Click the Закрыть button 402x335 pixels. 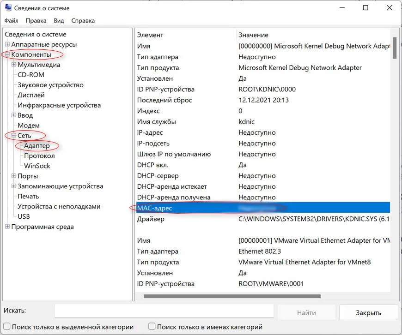(368, 312)
